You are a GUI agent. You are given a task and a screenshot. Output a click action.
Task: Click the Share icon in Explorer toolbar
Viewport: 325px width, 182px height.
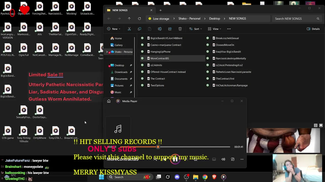[x=170, y=29]
